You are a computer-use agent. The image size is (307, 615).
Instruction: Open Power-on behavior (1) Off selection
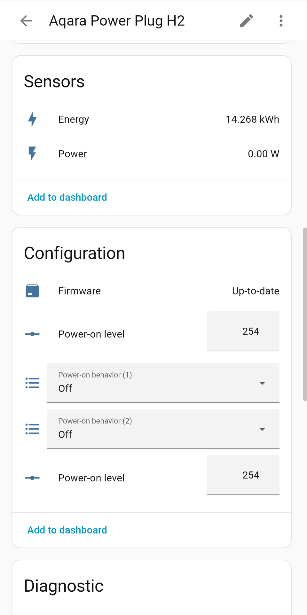163,383
